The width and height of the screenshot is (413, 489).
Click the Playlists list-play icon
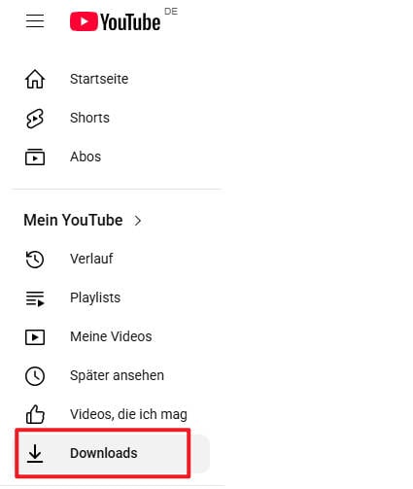(35, 298)
